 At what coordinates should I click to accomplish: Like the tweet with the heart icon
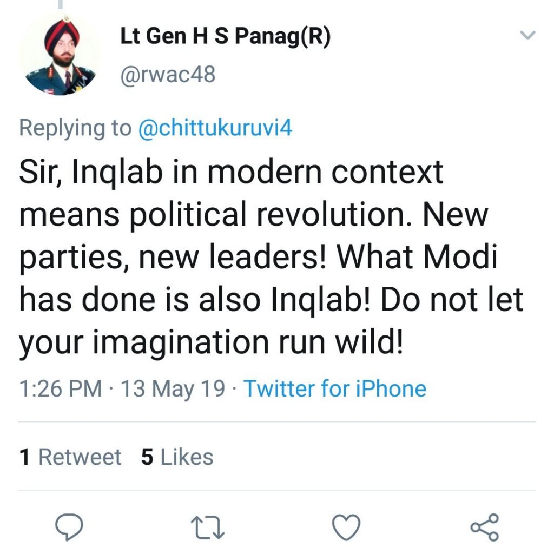point(346,527)
